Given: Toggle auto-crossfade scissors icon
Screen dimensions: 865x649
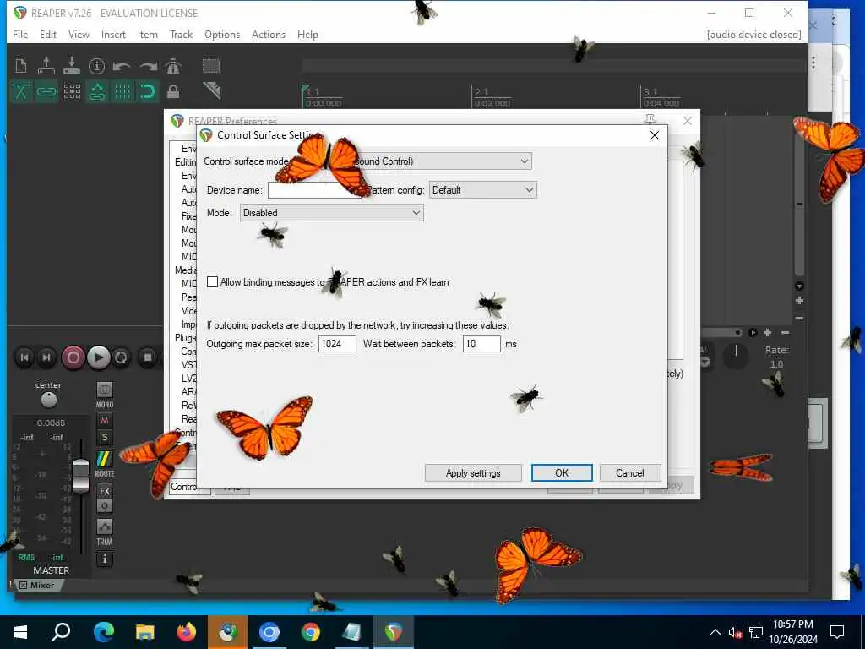Looking at the screenshot, I should point(21,91).
